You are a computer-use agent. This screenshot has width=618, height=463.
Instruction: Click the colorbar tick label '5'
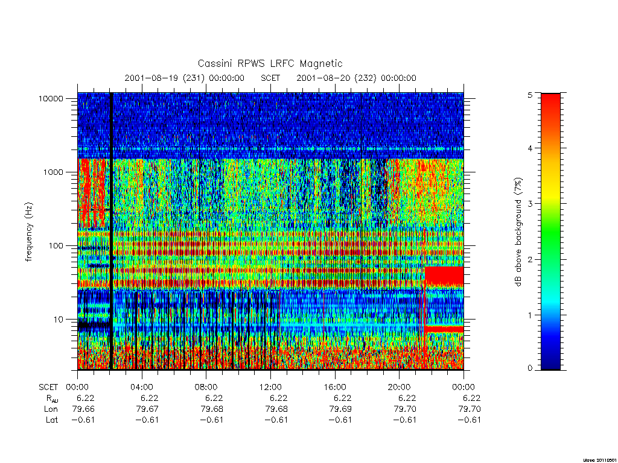coord(530,95)
